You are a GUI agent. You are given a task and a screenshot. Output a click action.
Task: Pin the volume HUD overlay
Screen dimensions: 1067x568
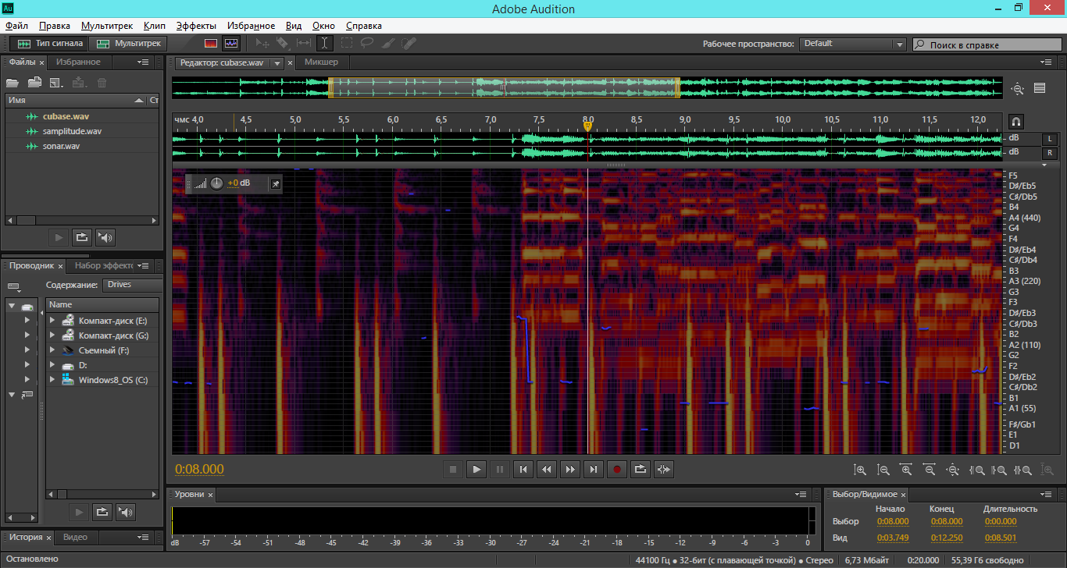(275, 183)
